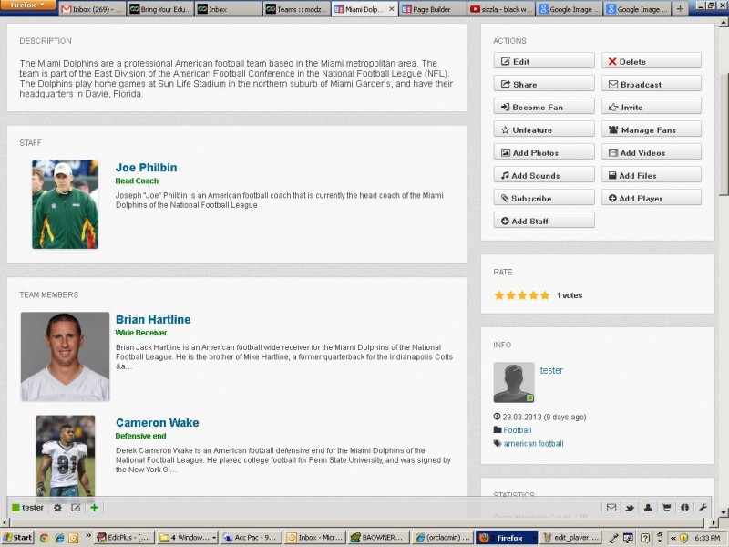Rate the team with the fifth star
Image resolution: width=729 pixels, height=547 pixels.
tap(545, 295)
